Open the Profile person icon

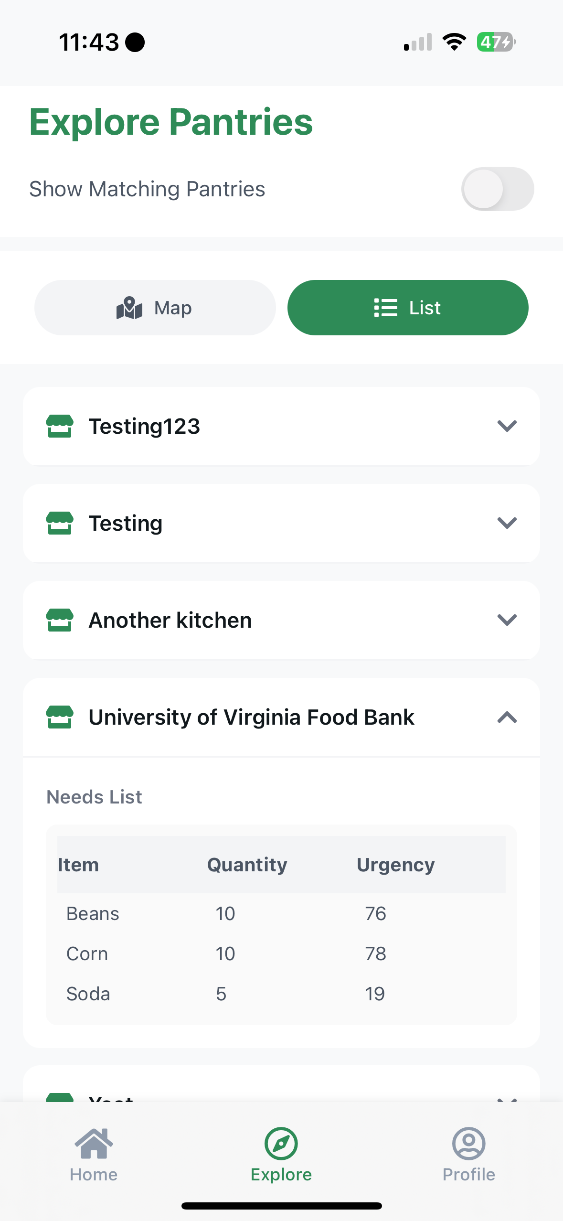point(468,1144)
